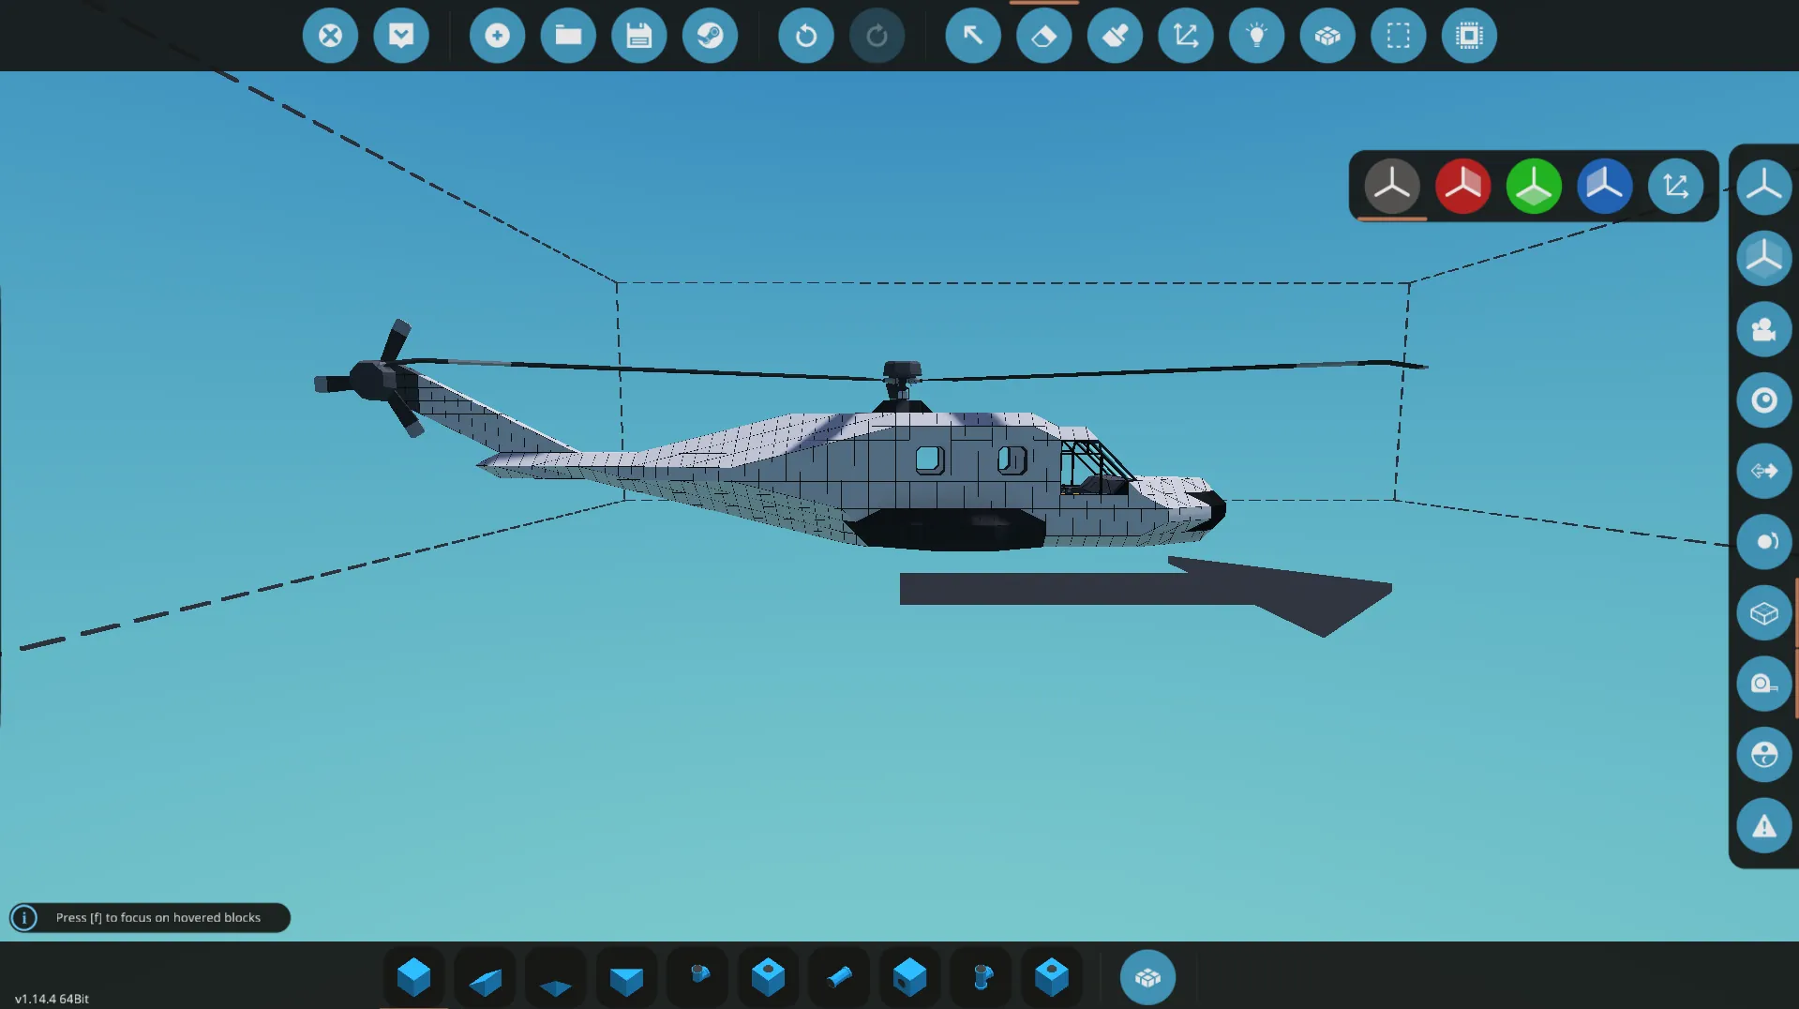Click the lightbulb logic tool icon
Viewport: 1799px width, 1009px height.
(1256, 36)
